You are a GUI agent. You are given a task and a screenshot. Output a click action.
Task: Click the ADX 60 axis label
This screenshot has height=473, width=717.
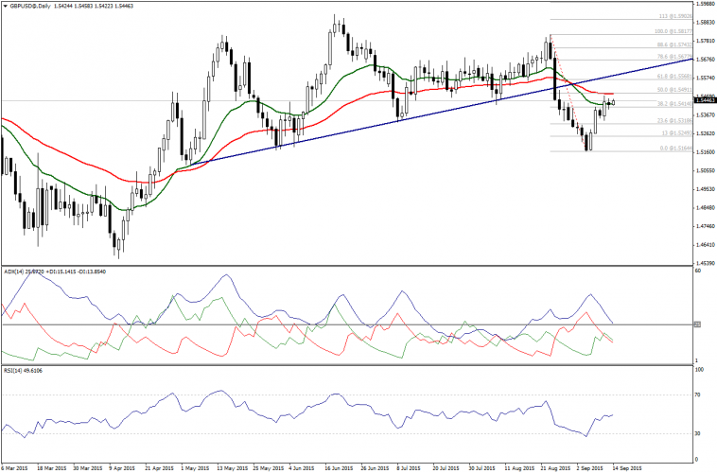click(698, 271)
